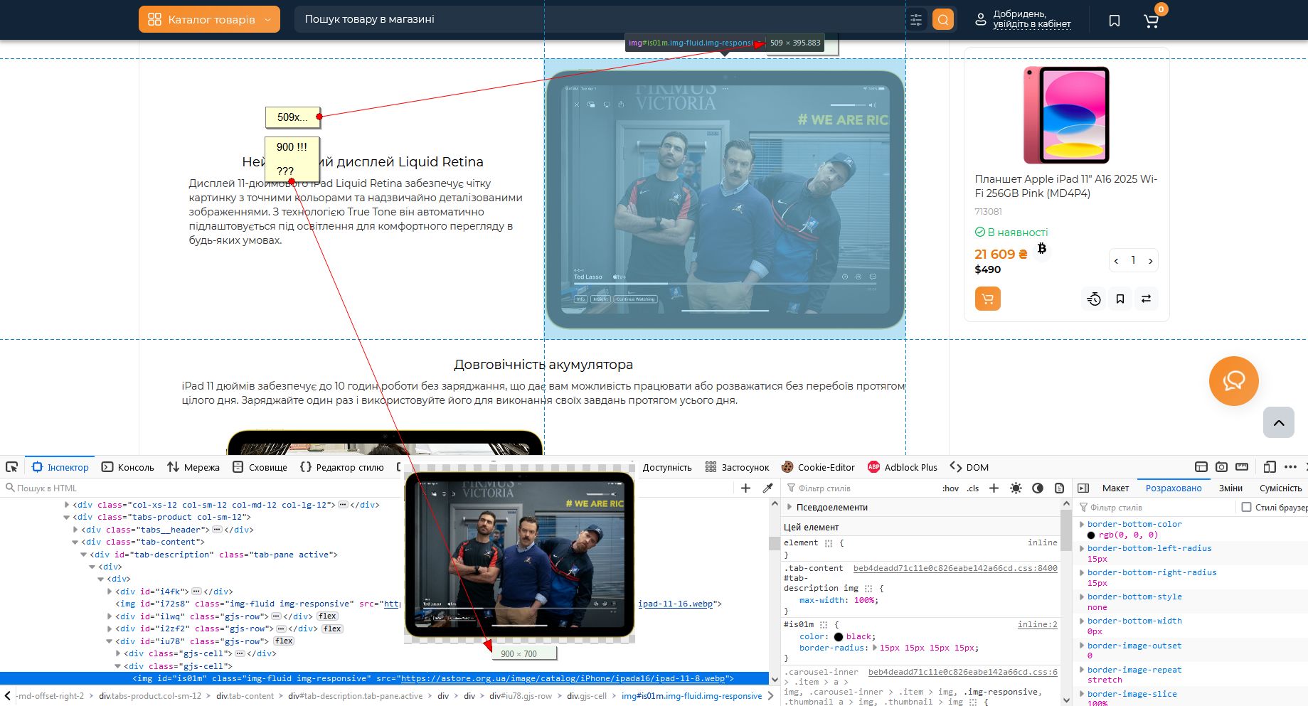Switch to the Сховище tab

click(x=260, y=467)
